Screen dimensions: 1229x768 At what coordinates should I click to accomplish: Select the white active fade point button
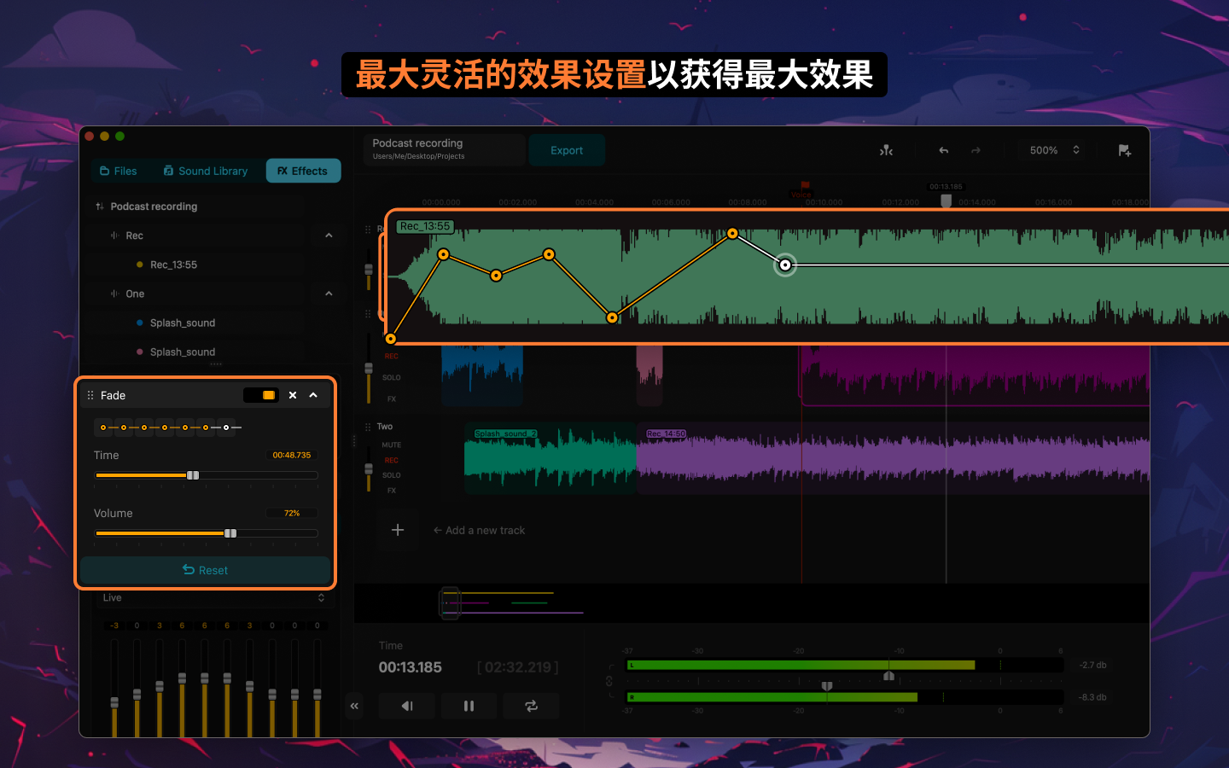pos(226,427)
